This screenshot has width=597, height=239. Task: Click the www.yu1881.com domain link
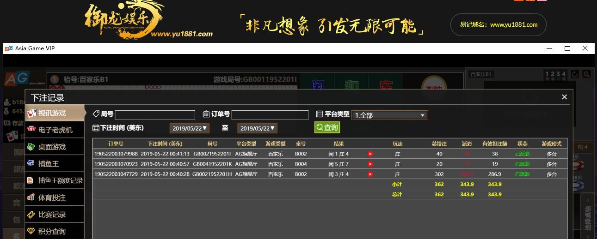pos(514,25)
